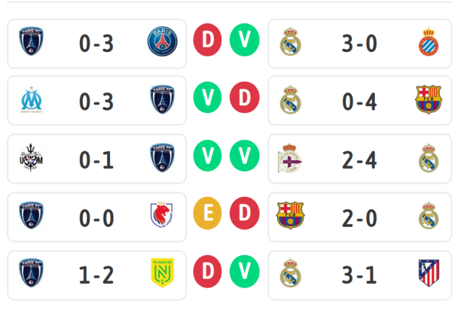Click the 3-1 score against Atlético
Image resolution: width=458 pixels, height=313 pixels.
pos(359,275)
